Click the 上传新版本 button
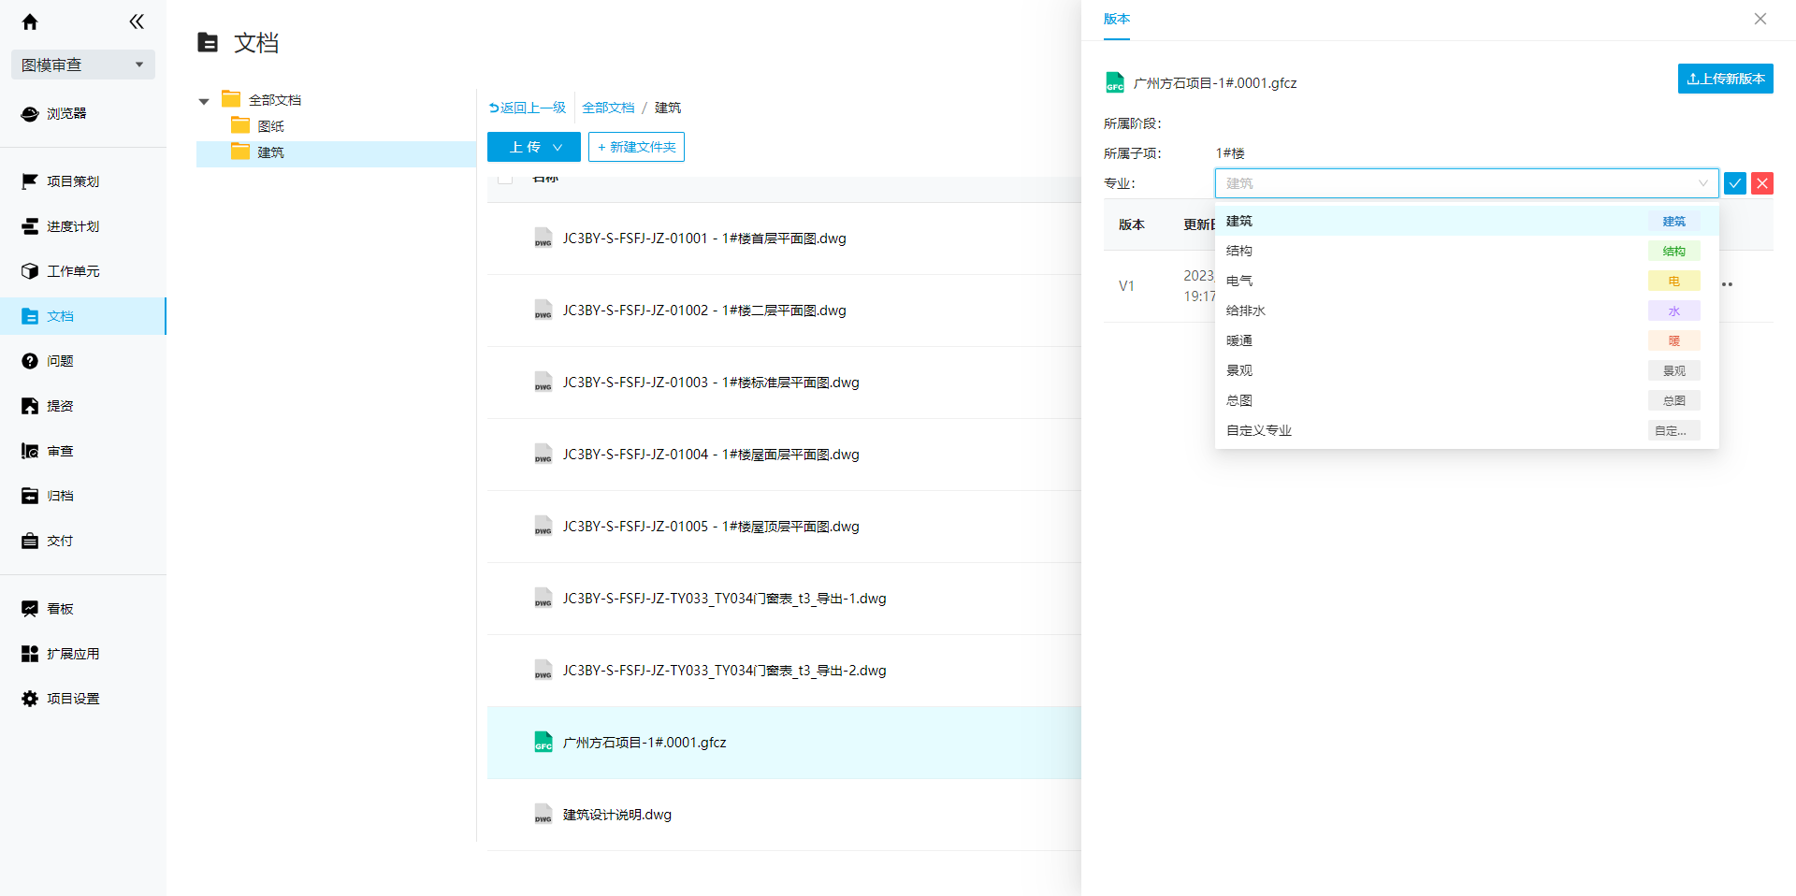Viewport: 1796px width, 896px height. [x=1726, y=79]
